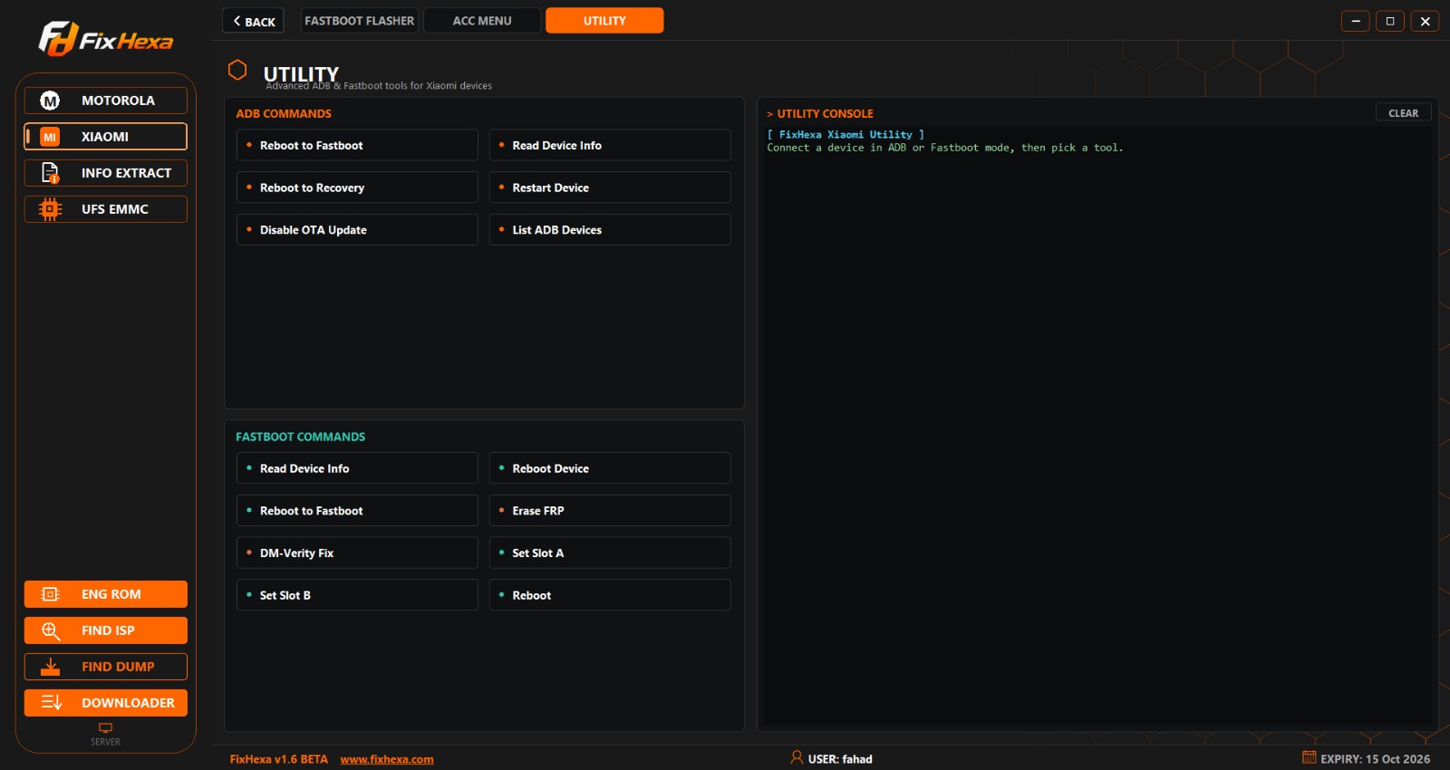Run Erase FRP command
The image size is (1450, 770).
[610, 511]
